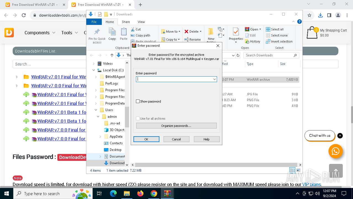Click the Explorer address refresh icon
The height and width of the screenshot is (199, 353).
[x=238, y=55]
